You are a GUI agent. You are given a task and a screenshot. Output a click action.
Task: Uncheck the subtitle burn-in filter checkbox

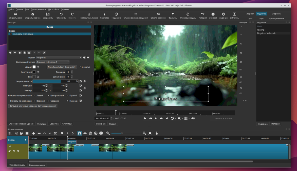[11, 34]
